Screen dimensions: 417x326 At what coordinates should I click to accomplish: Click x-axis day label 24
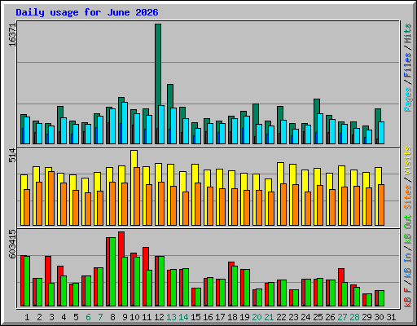point(306,317)
